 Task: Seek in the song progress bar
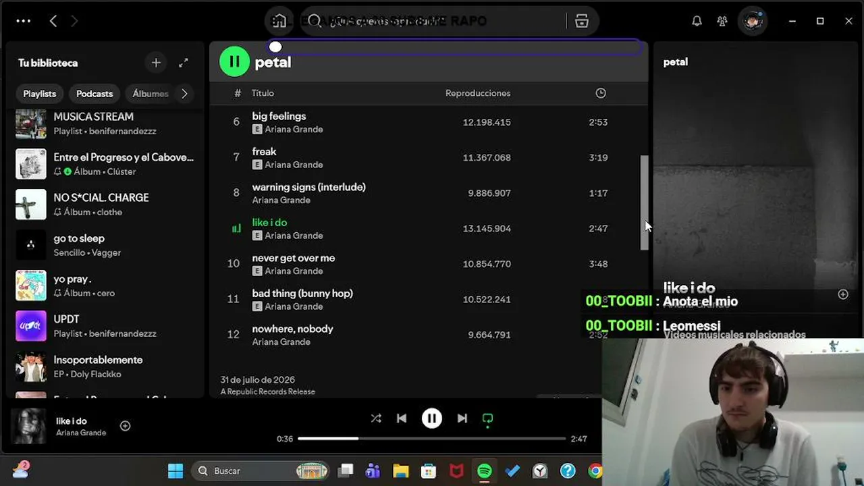432,439
